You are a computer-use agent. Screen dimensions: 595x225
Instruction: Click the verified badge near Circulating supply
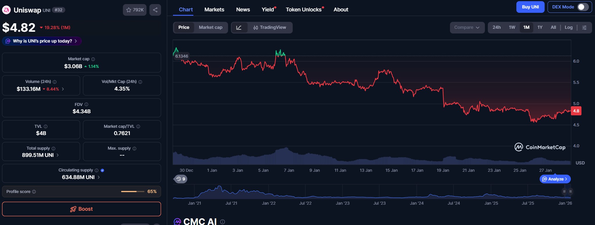[103, 170]
